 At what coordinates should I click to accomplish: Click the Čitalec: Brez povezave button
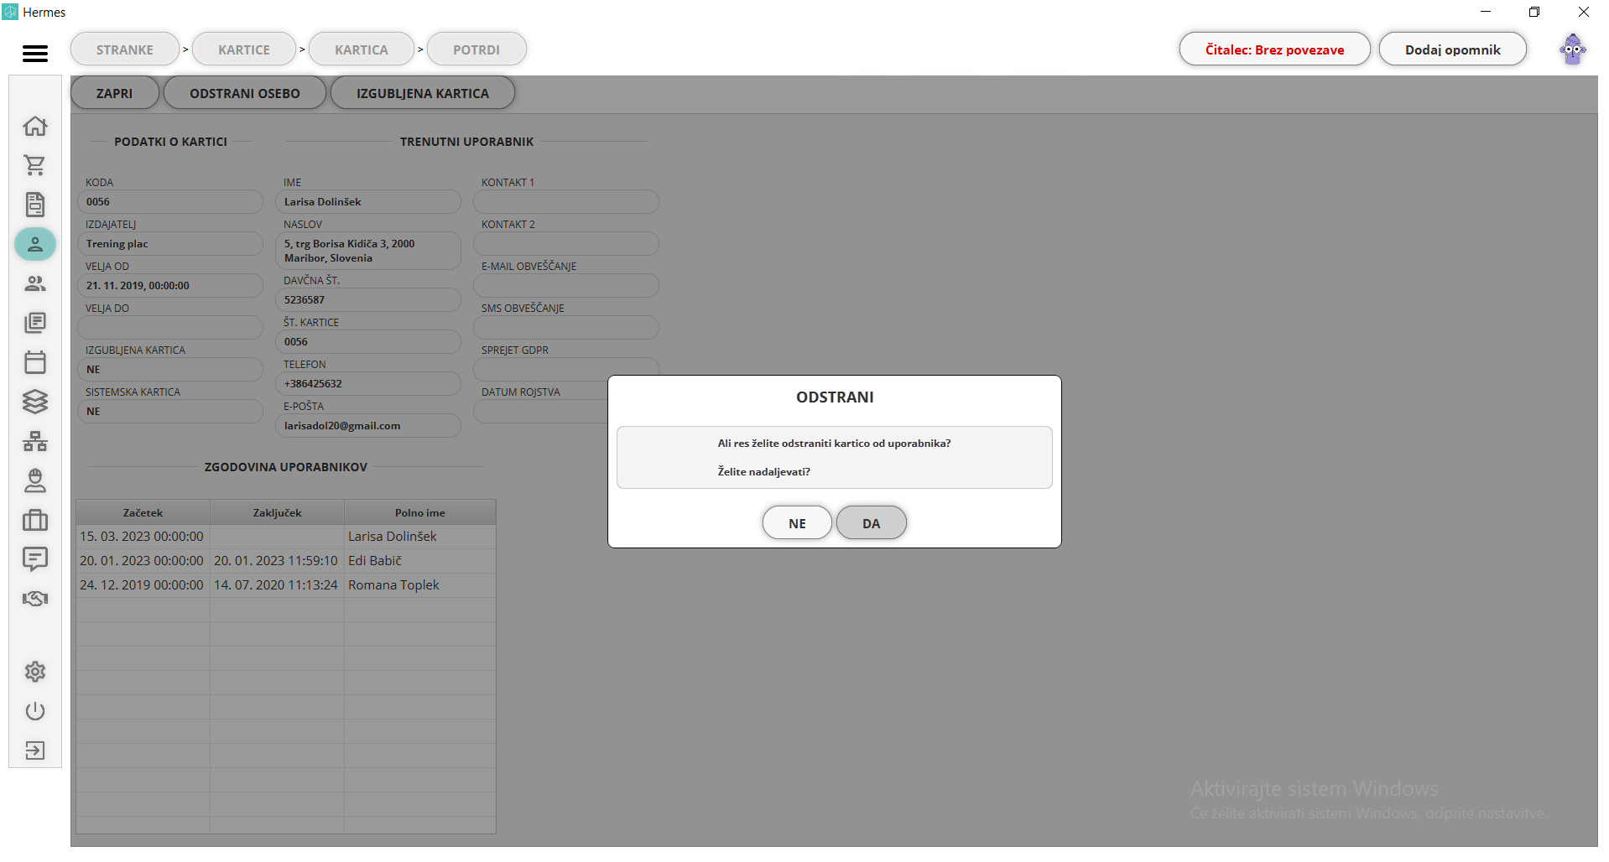pyautogui.click(x=1274, y=49)
